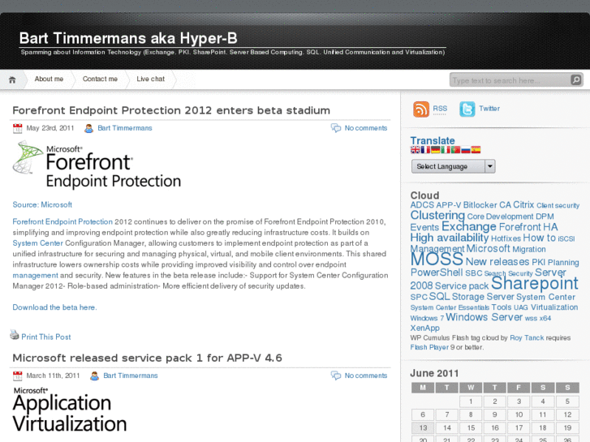Image resolution: width=590 pixels, height=442 pixels.
Task: Open the orange RSS feed icon
Action: [x=421, y=109]
